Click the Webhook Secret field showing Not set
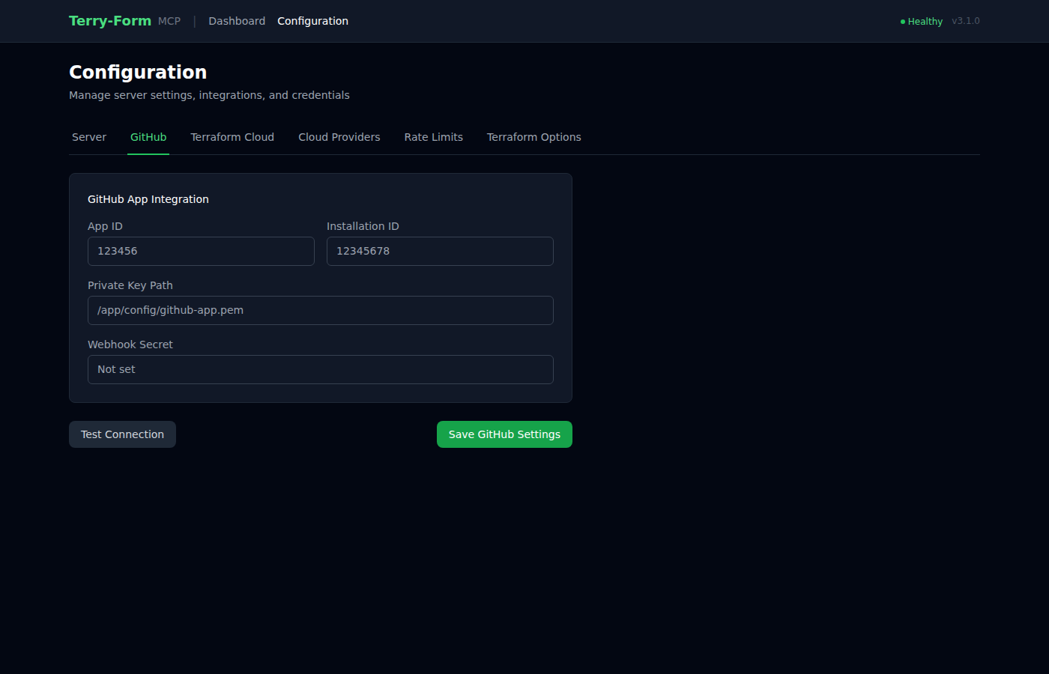The height and width of the screenshot is (674, 1049). pyautogui.click(x=320, y=369)
